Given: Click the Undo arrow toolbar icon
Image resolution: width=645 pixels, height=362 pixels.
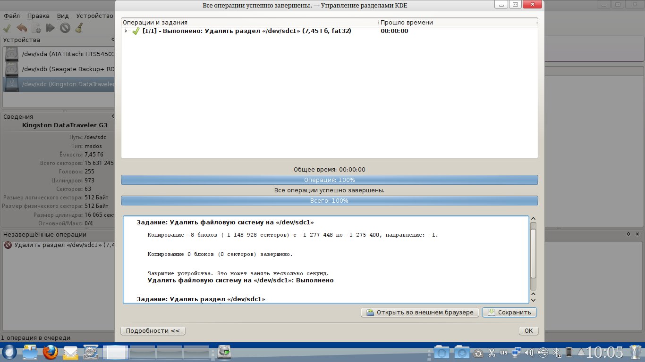Looking at the screenshot, I should 22,28.
